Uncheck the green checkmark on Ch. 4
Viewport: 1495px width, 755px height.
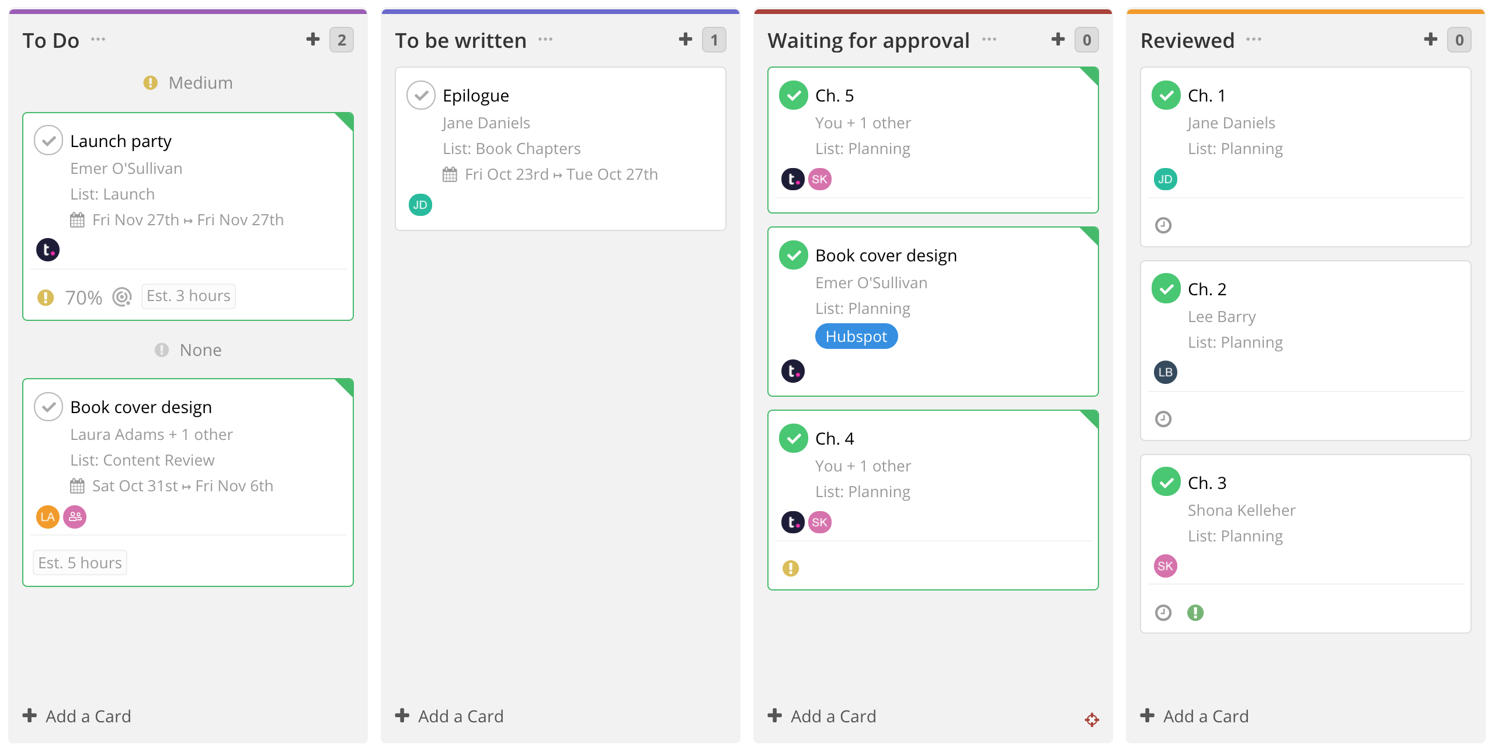pos(793,438)
